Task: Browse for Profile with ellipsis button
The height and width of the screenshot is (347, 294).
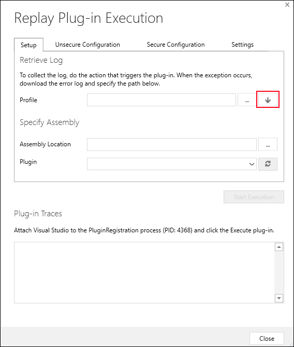Action: 247,100
